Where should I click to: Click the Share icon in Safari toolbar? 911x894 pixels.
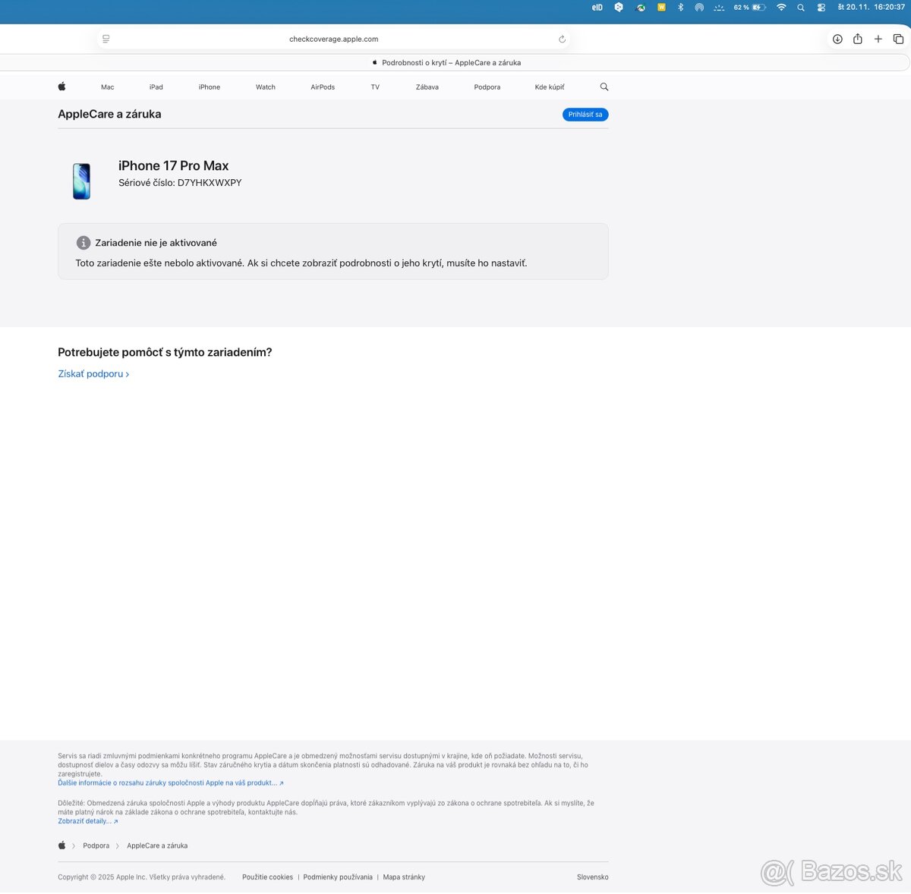[858, 39]
